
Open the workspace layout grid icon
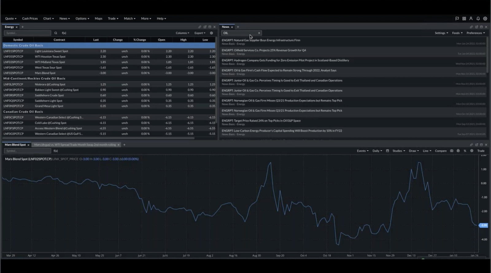coord(464,18)
